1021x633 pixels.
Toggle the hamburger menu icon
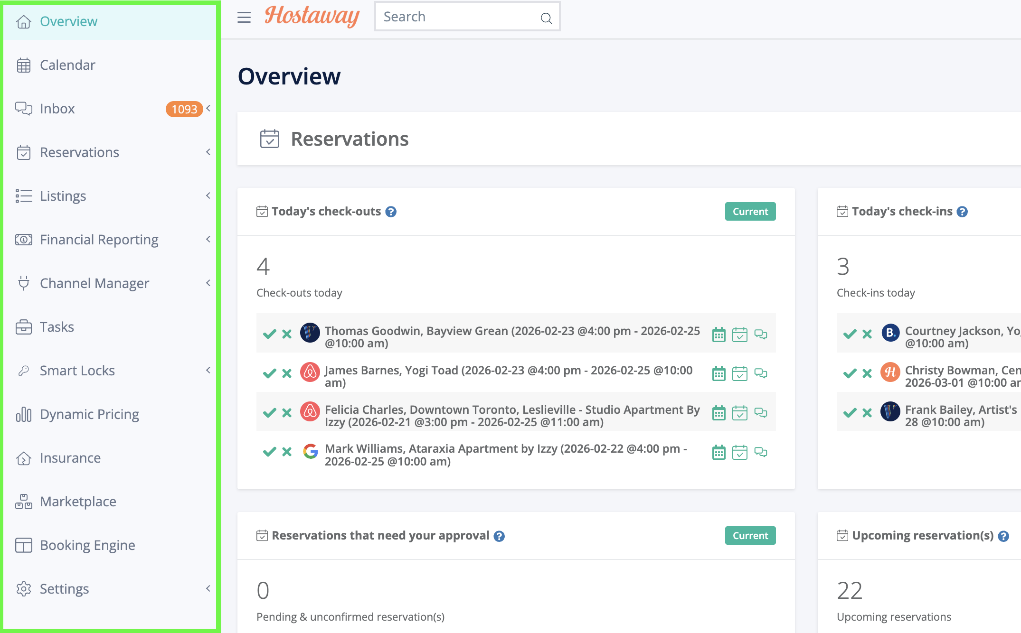tap(244, 17)
